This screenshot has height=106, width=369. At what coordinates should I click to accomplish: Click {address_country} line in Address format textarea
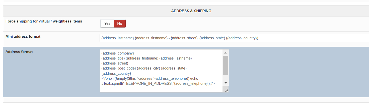coord(116,73)
